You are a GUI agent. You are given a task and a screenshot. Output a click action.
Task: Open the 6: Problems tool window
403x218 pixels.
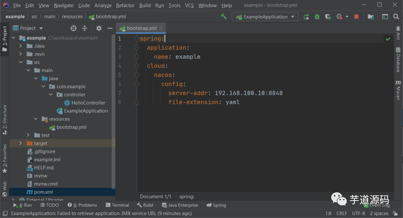point(82,205)
